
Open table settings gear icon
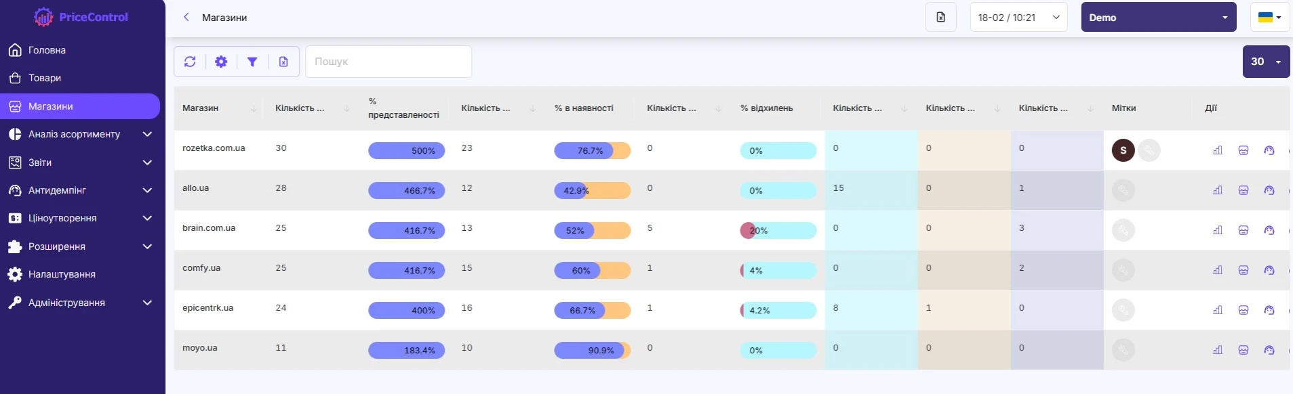tap(221, 62)
